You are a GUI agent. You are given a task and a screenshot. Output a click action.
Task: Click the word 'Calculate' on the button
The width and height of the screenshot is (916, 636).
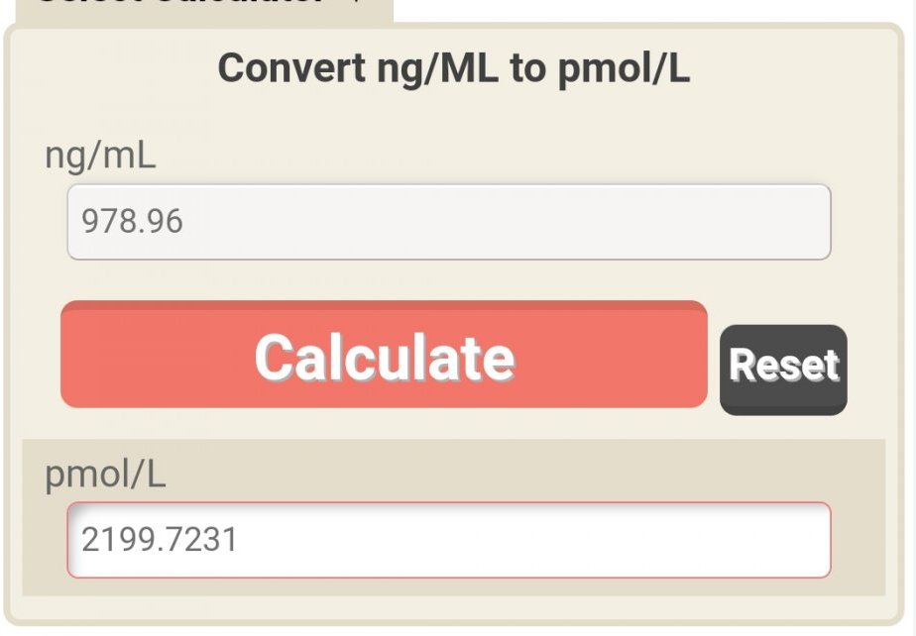click(x=385, y=357)
